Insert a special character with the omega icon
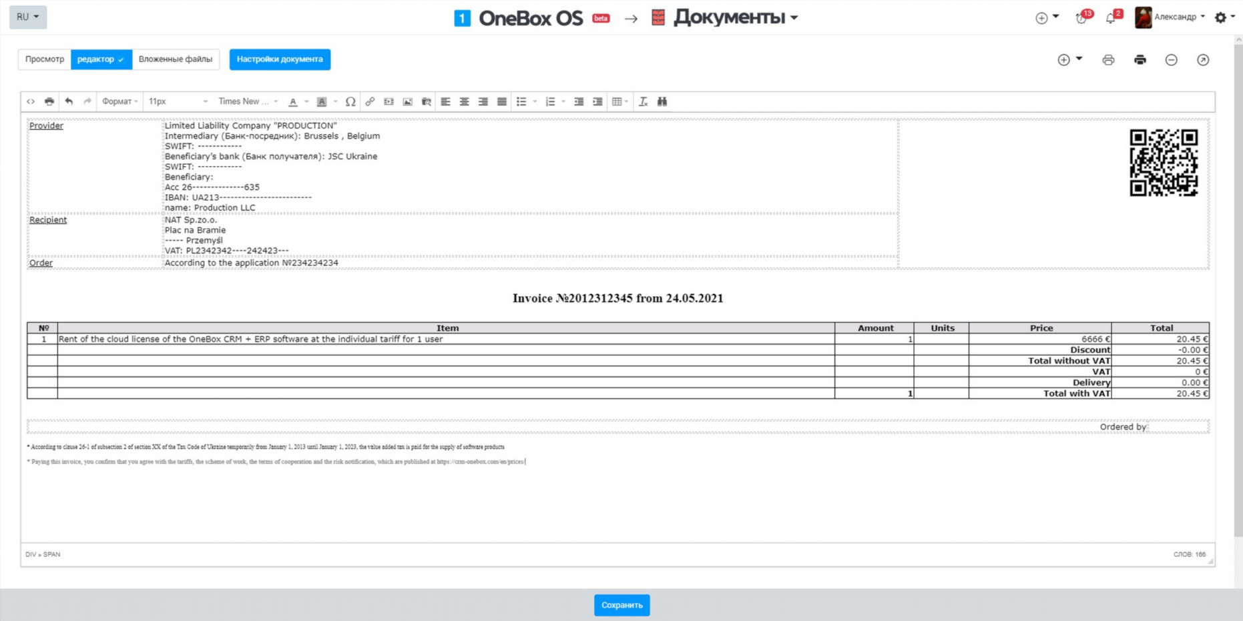 tap(350, 101)
